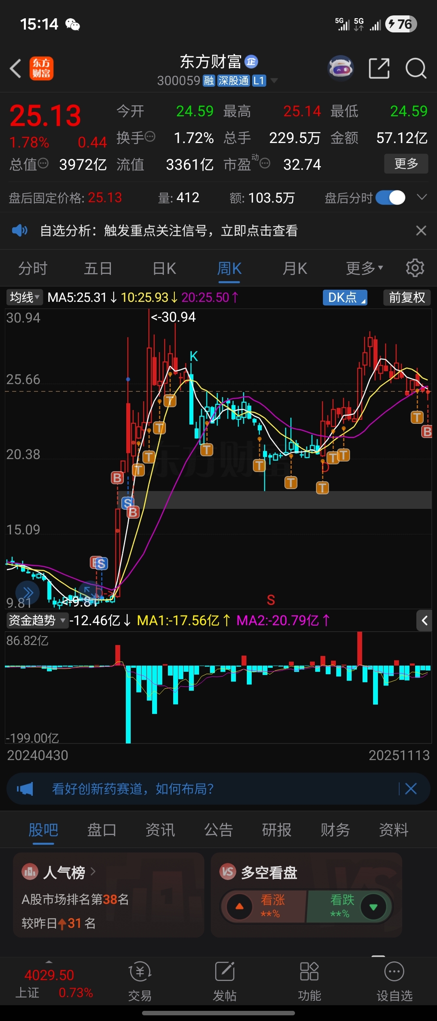437x1021 pixels.
Task: Tap the speaker icon beside 自选分析
Action: coord(19,231)
